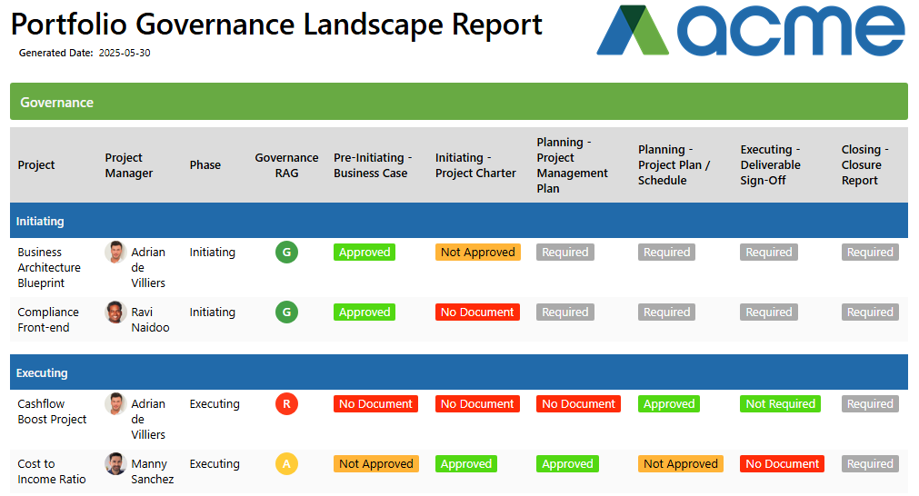Image resolution: width=919 pixels, height=496 pixels.
Task: Click Pre-Initiating - Business Case column header
Action: point(373,165)
